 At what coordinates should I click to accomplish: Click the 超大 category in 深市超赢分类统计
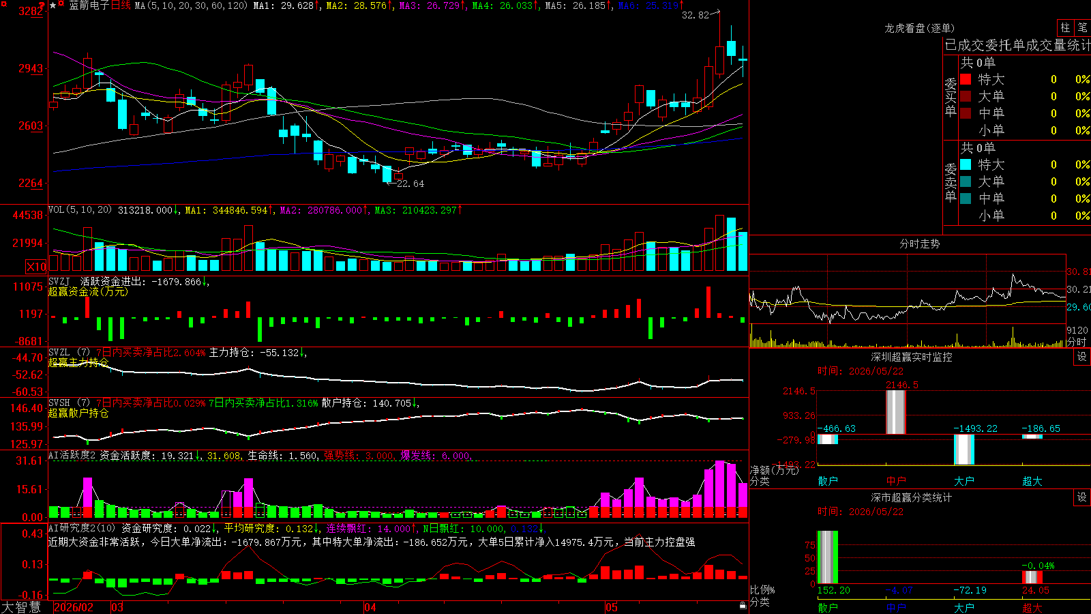(1032, 607)
